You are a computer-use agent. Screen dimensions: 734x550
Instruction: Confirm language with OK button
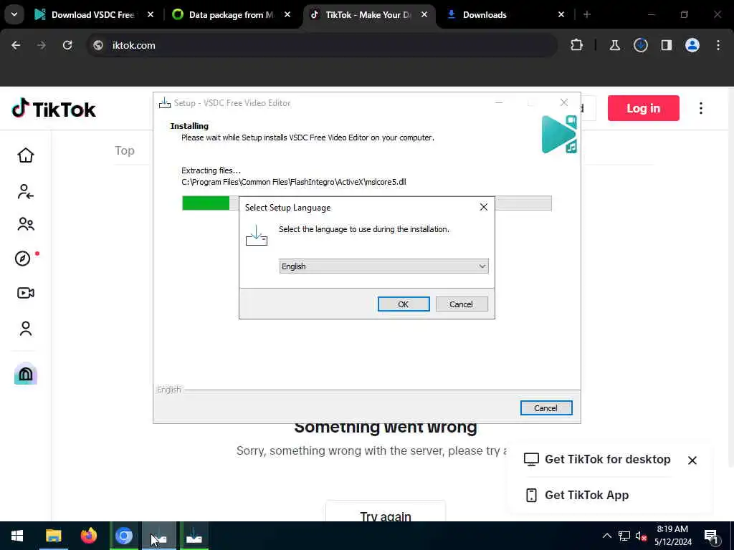point(404,304)
